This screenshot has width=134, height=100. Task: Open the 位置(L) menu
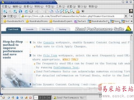click(6, 6)
